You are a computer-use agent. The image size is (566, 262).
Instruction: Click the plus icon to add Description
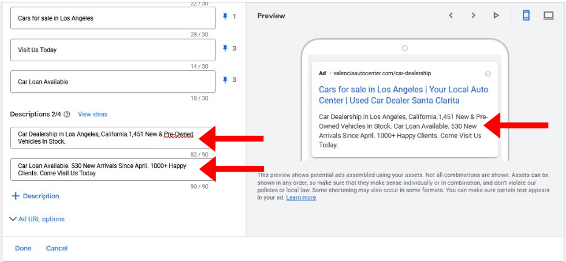point(15,196)
